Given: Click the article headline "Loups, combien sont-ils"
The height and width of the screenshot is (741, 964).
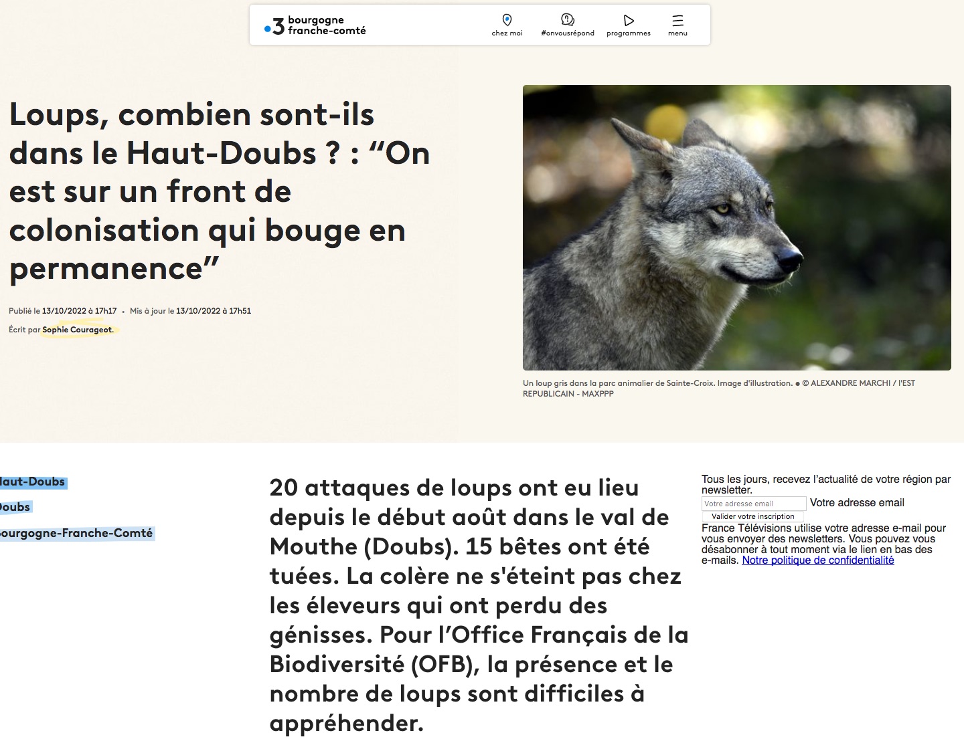Looking at the screenshot, I should pos(220,191).
